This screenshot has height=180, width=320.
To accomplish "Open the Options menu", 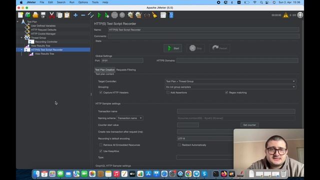I will [x=83, y=2].
